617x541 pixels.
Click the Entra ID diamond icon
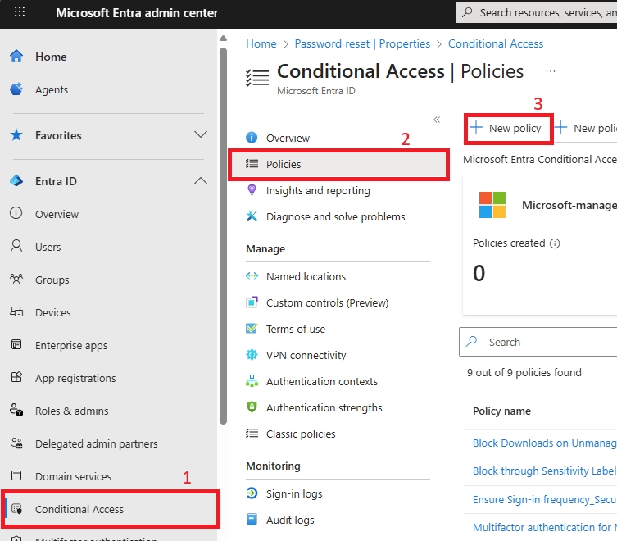point(16,180)
